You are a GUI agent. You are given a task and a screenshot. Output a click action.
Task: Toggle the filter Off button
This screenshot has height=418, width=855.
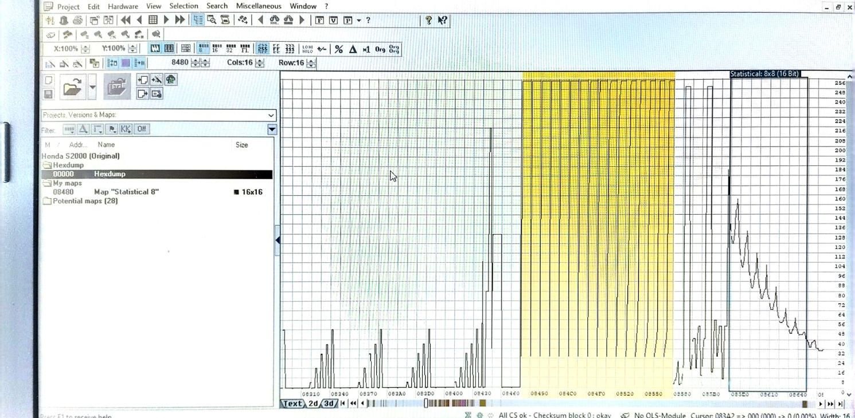(x=142, y=129)
